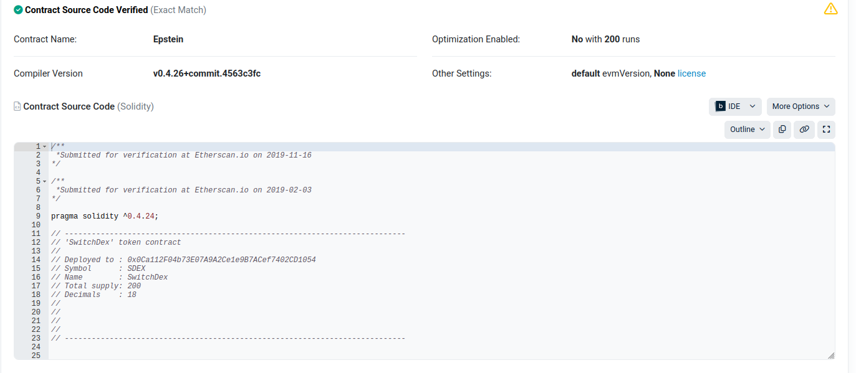Click the 'Decimals : 18' comment line
Viewport: 856px width, 373px height.
click(x=94, y=295)
